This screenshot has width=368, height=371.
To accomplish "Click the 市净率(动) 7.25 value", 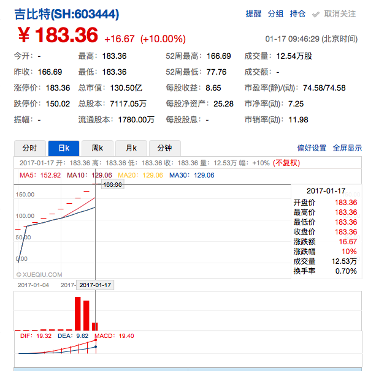I will pyautogui.click(x=296, y=103).
